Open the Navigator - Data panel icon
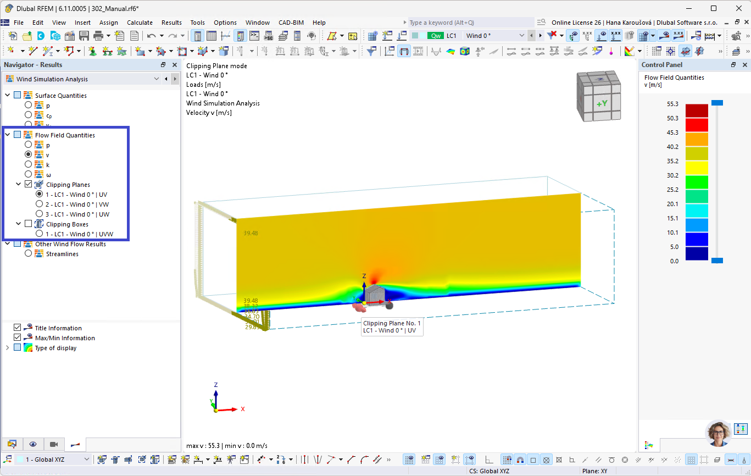This screenshot has width=751, height=476. [12, 444]
